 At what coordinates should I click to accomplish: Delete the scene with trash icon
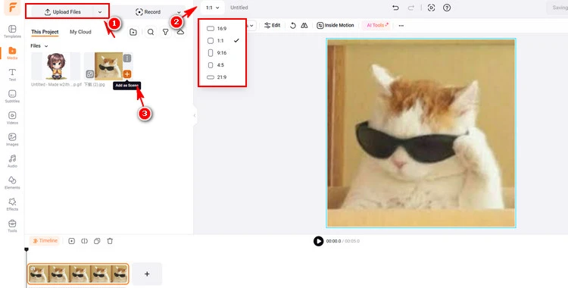pos(110,241)
